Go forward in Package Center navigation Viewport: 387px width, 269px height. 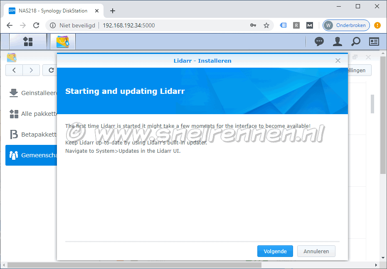[x=31, y=70]
